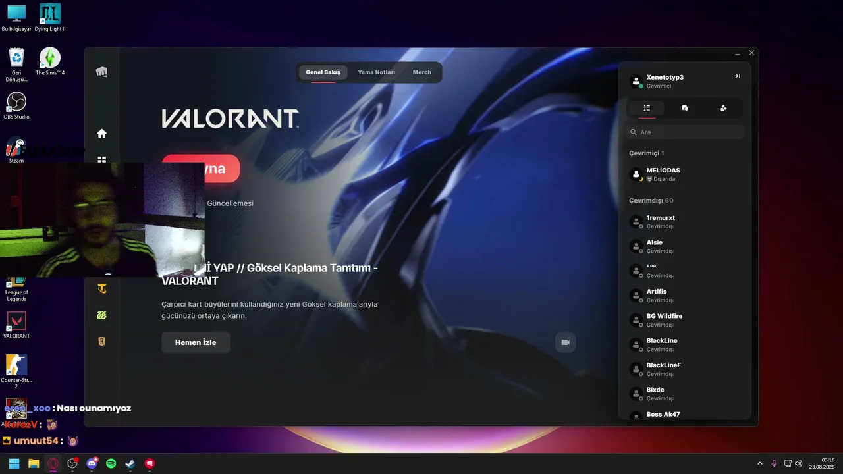Select the Dying Light II desktop shortcut
This screenshot has width=843, height=474.
(50, 18)
